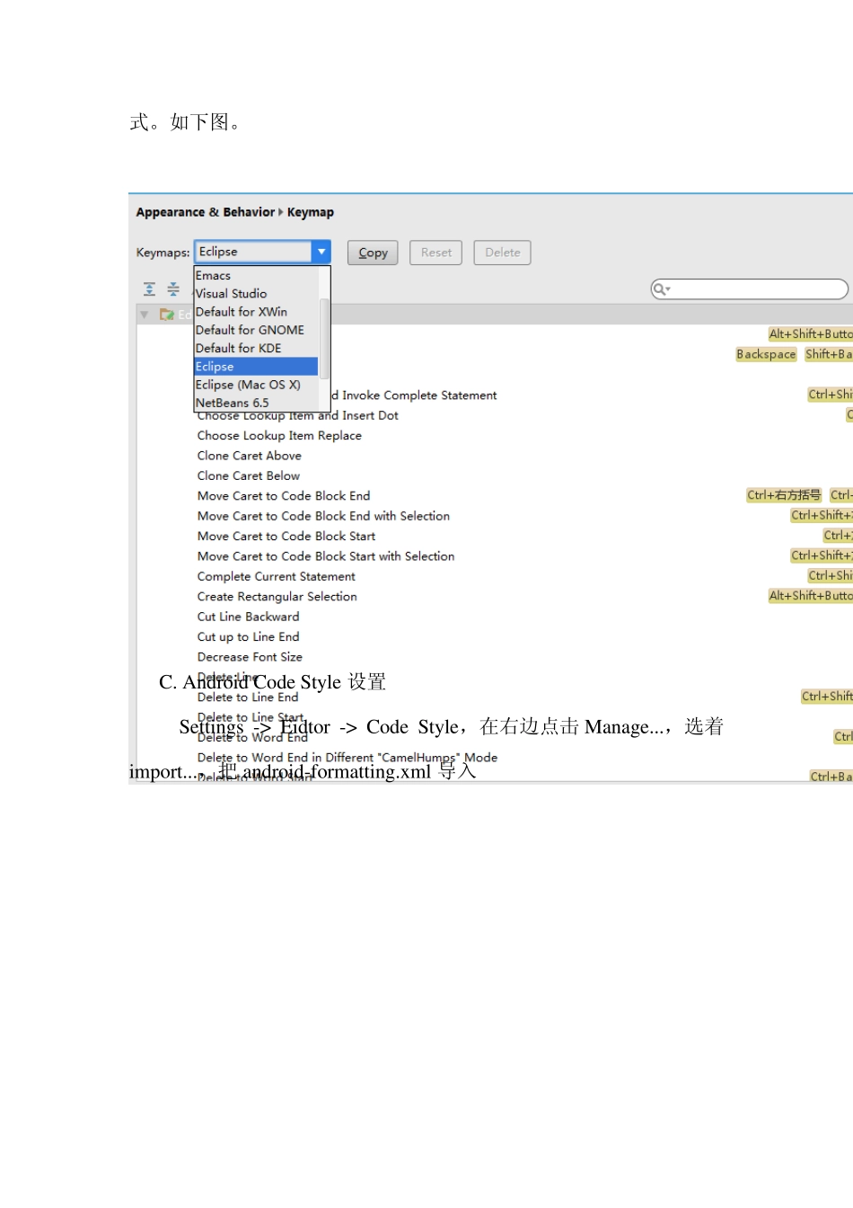Click Keymap in the breadcrumb
853x1208 pixels.
[311, 212]
